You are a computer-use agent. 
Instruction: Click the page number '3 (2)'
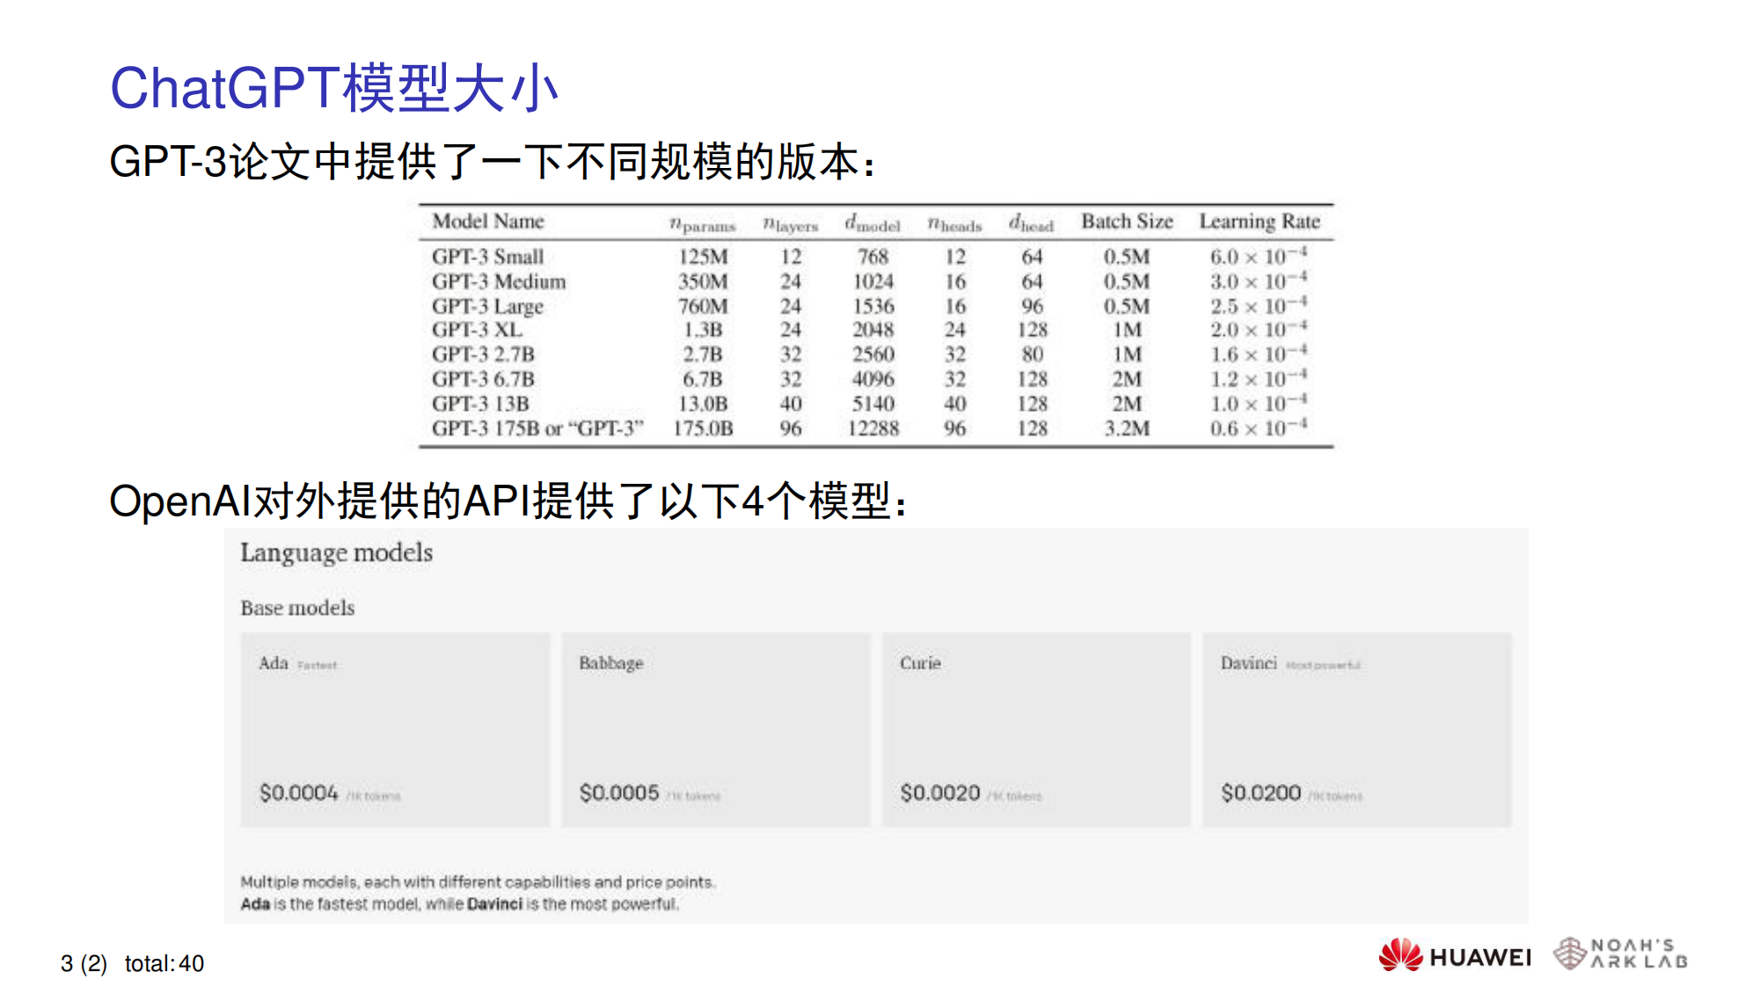click(84, 963)
